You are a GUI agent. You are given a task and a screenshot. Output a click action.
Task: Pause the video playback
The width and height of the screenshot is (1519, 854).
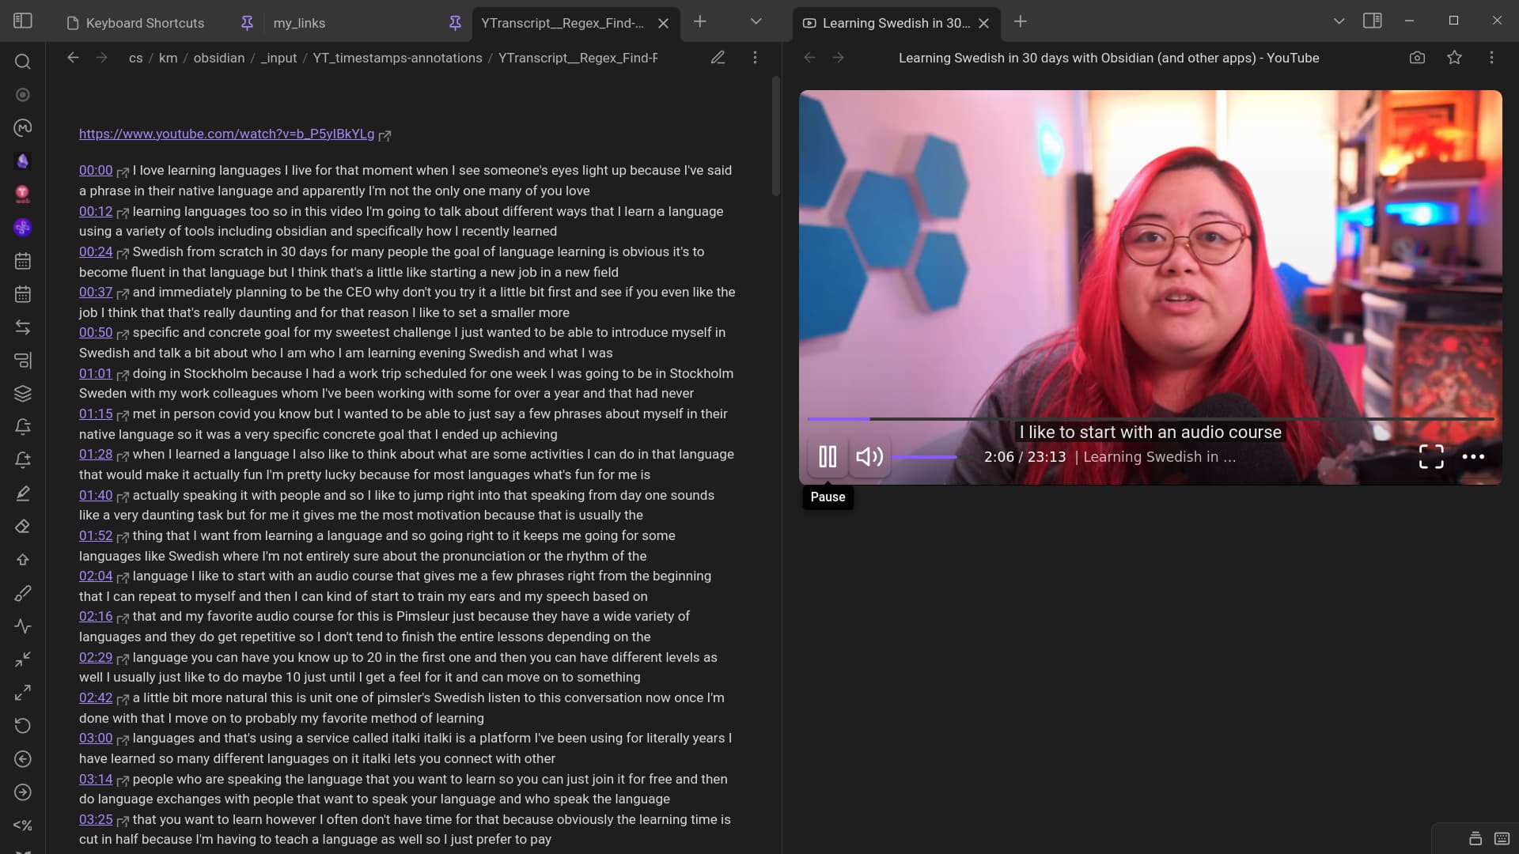click(x=828, y=457)
